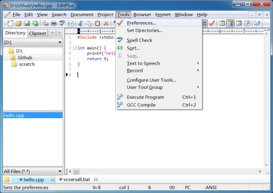This screenshot has height=193, width=273.
Task: Click the context Help arrow icon
Action: point(257,23)
